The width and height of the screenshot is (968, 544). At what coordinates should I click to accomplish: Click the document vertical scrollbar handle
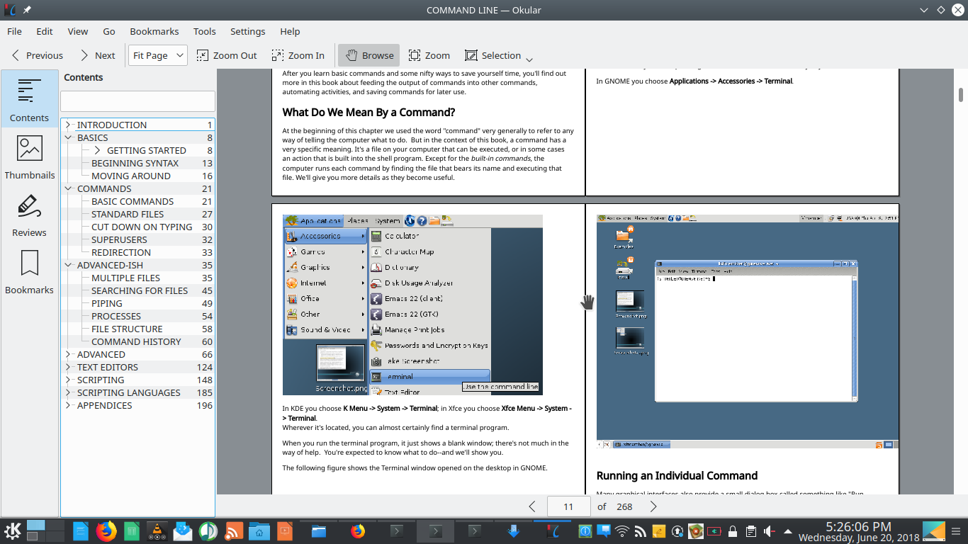[962, 94]
